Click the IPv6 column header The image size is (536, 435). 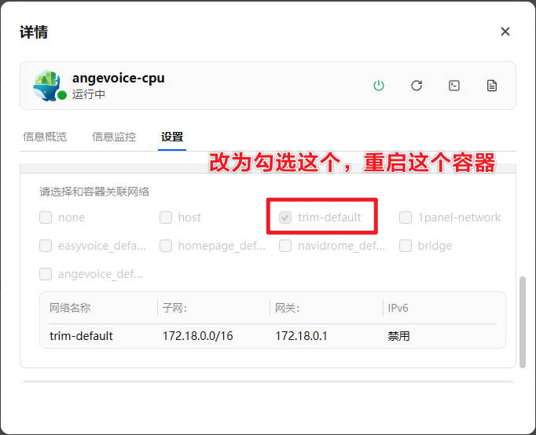click(398, 308)
